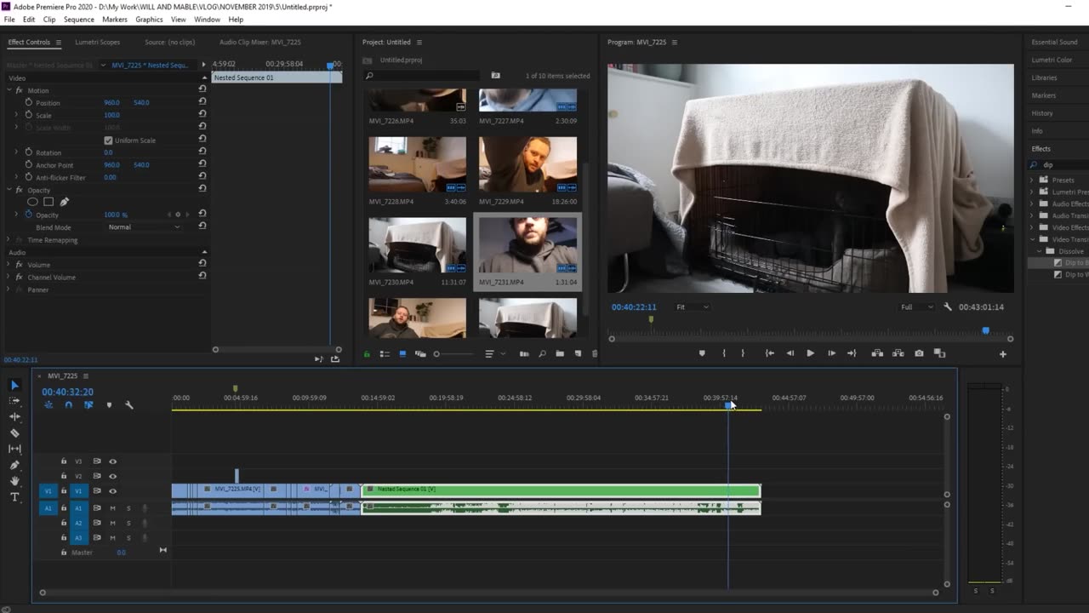Select the Type tool
Viewport: 1089px width, 613px height.
click(x=14, y=497)
